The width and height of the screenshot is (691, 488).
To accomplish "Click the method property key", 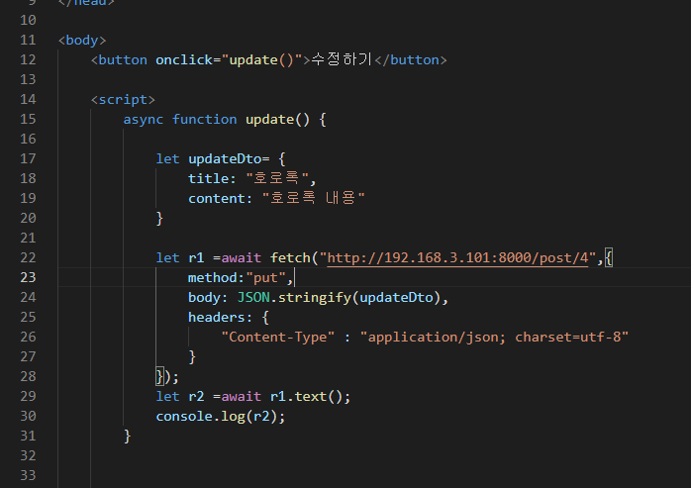I will click(213, 277).
